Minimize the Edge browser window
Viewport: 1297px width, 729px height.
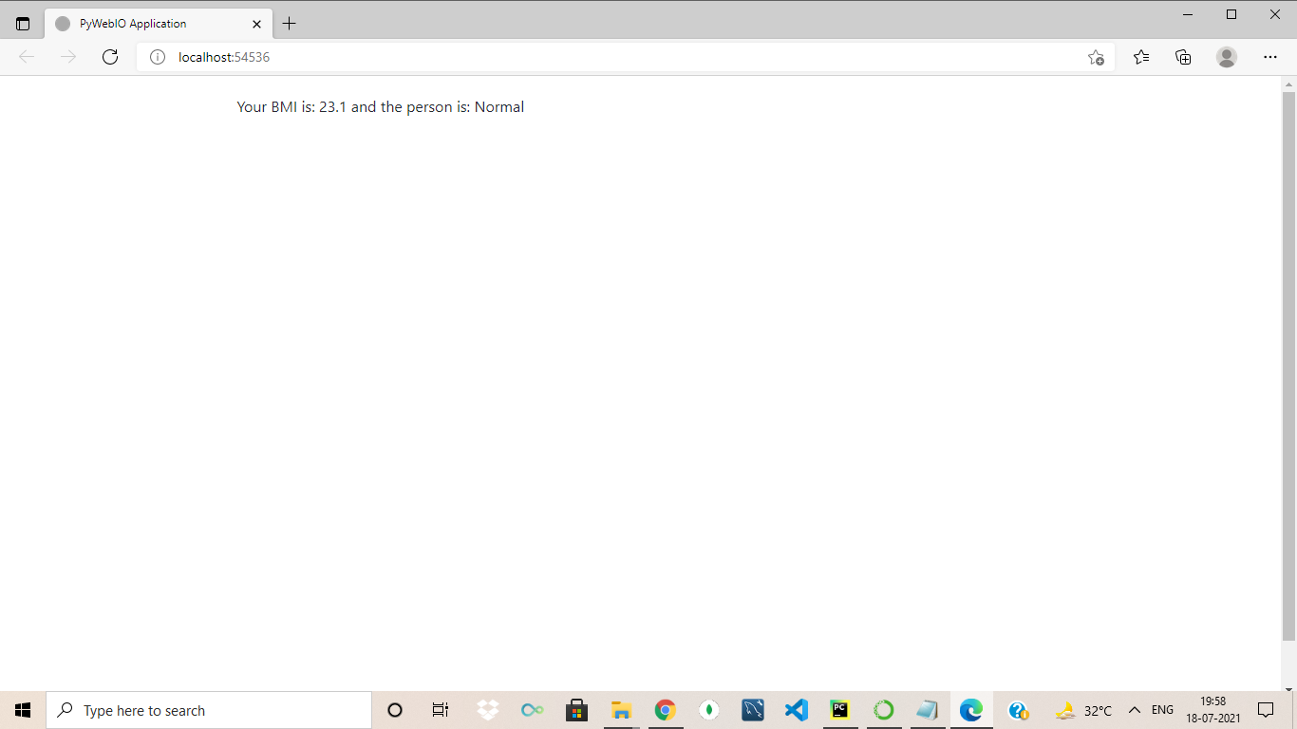click(x=1188, y=14)
